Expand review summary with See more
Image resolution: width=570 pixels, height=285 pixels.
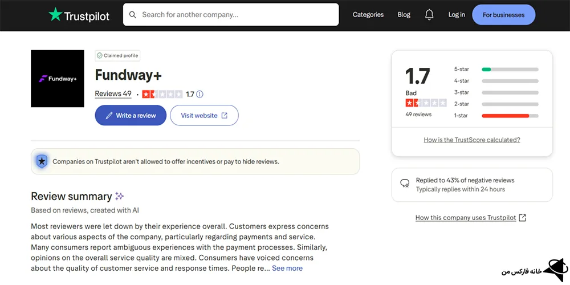(287, 268)
